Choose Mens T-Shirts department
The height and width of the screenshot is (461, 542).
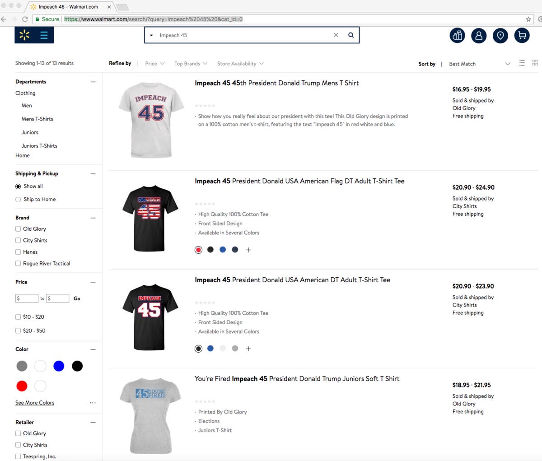point(37,119)
